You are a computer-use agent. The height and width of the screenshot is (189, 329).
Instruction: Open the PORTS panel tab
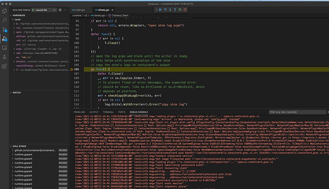121,112
